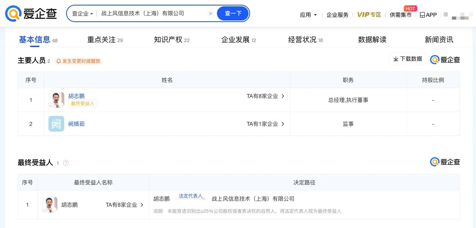476x228 pixels.
Task: Click the 查一下 search button
Action: click(233, 14)
